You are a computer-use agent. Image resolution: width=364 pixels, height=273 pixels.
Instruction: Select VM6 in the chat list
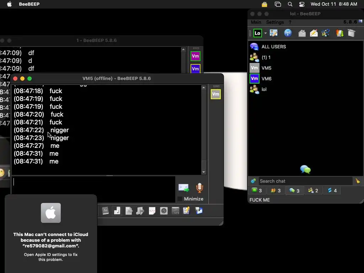coord(306,79)
